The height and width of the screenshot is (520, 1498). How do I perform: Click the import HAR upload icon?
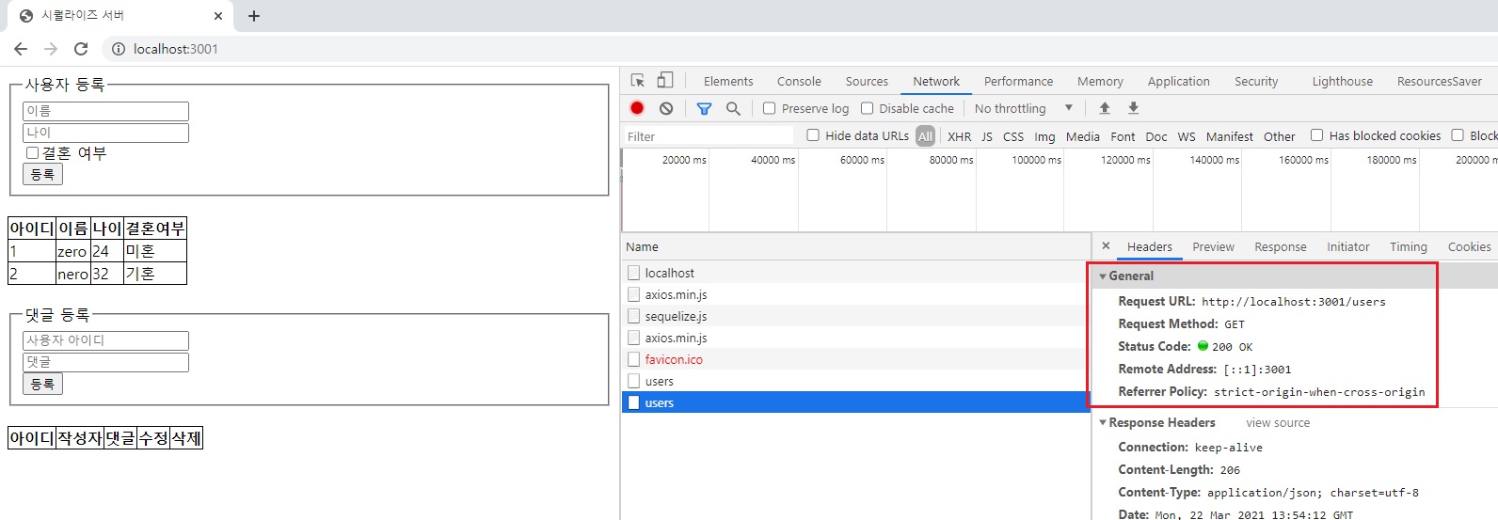click(x=1105, y=108)
